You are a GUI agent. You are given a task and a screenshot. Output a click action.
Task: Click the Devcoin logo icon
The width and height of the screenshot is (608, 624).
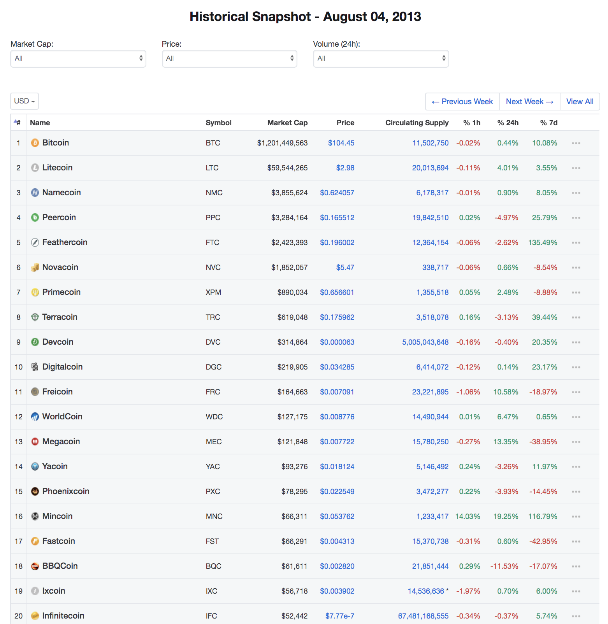35,342
